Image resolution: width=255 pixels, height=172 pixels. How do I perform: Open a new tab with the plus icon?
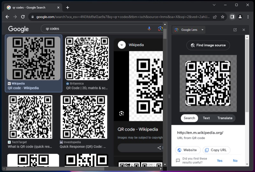tap(68, 7)
